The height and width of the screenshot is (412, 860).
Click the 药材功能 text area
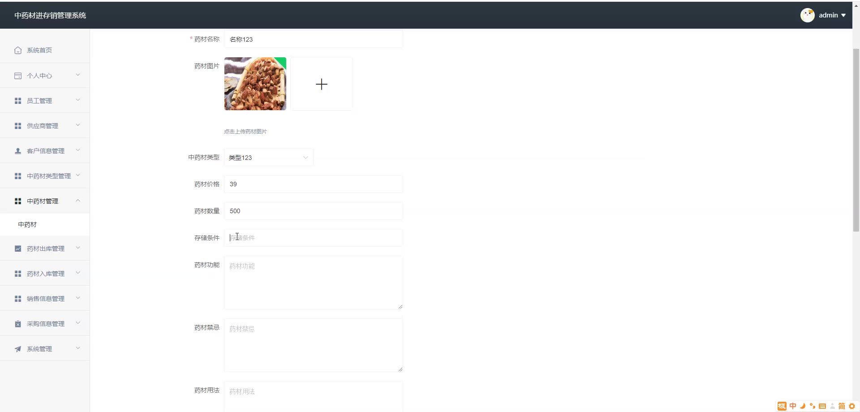coord(314,283)
